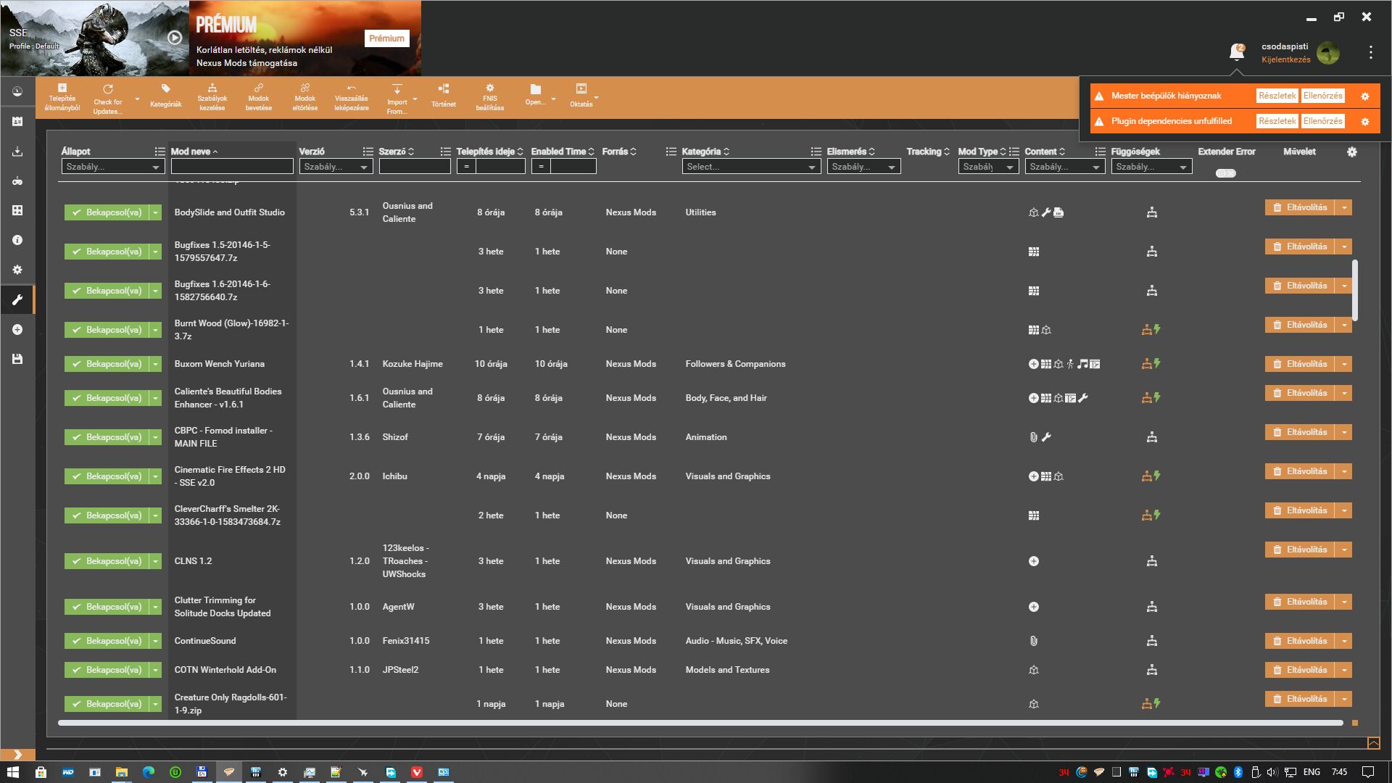Open Content filter dropdown

[x=1065, y=167]
